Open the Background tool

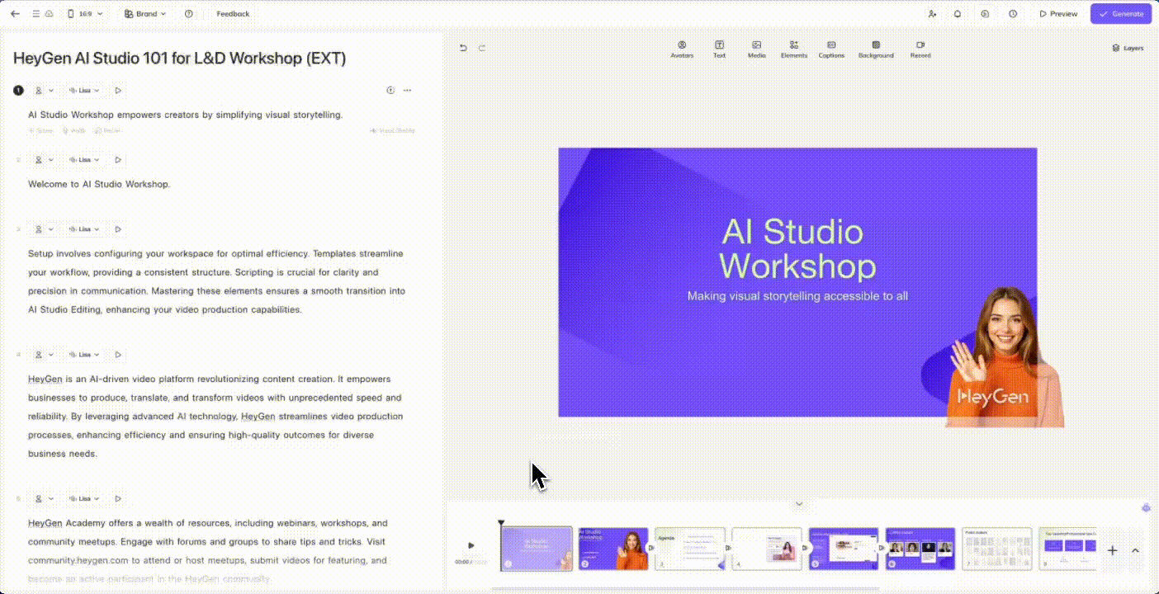(876, 49)
